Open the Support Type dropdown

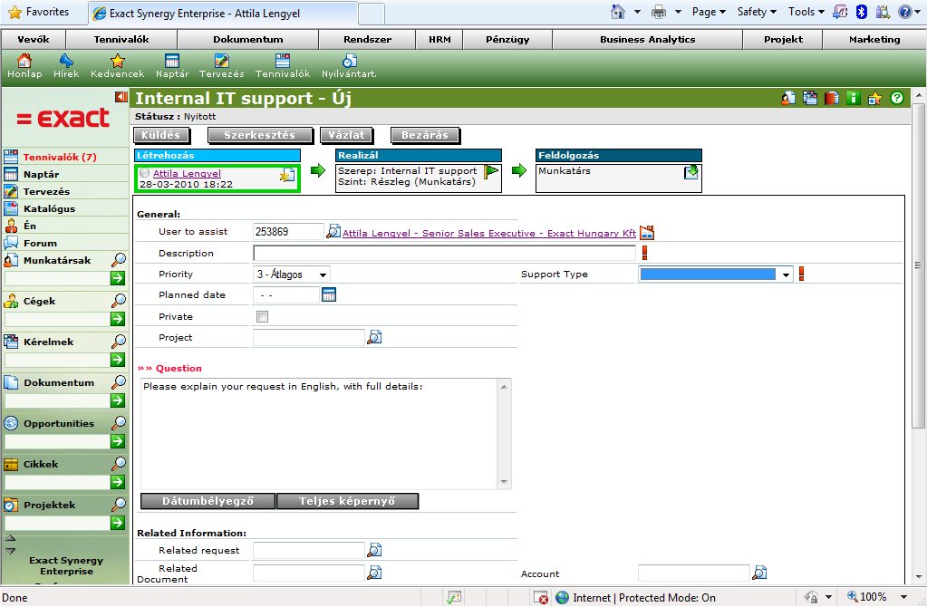(716, 275)
